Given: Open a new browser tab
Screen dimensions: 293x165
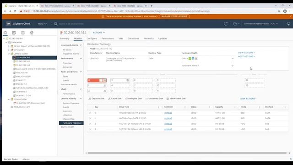Looking at the screenshot, I should pos(152,6).
